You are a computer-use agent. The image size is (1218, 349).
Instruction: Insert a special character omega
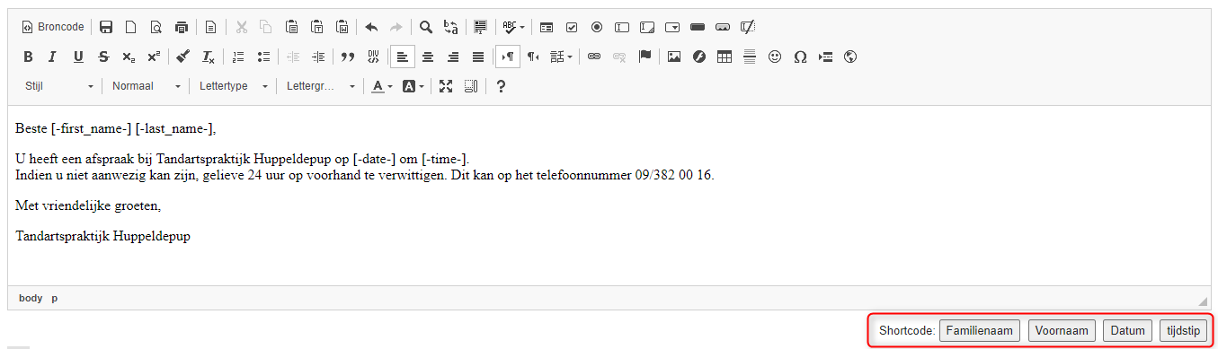click(x=800, y=57)
